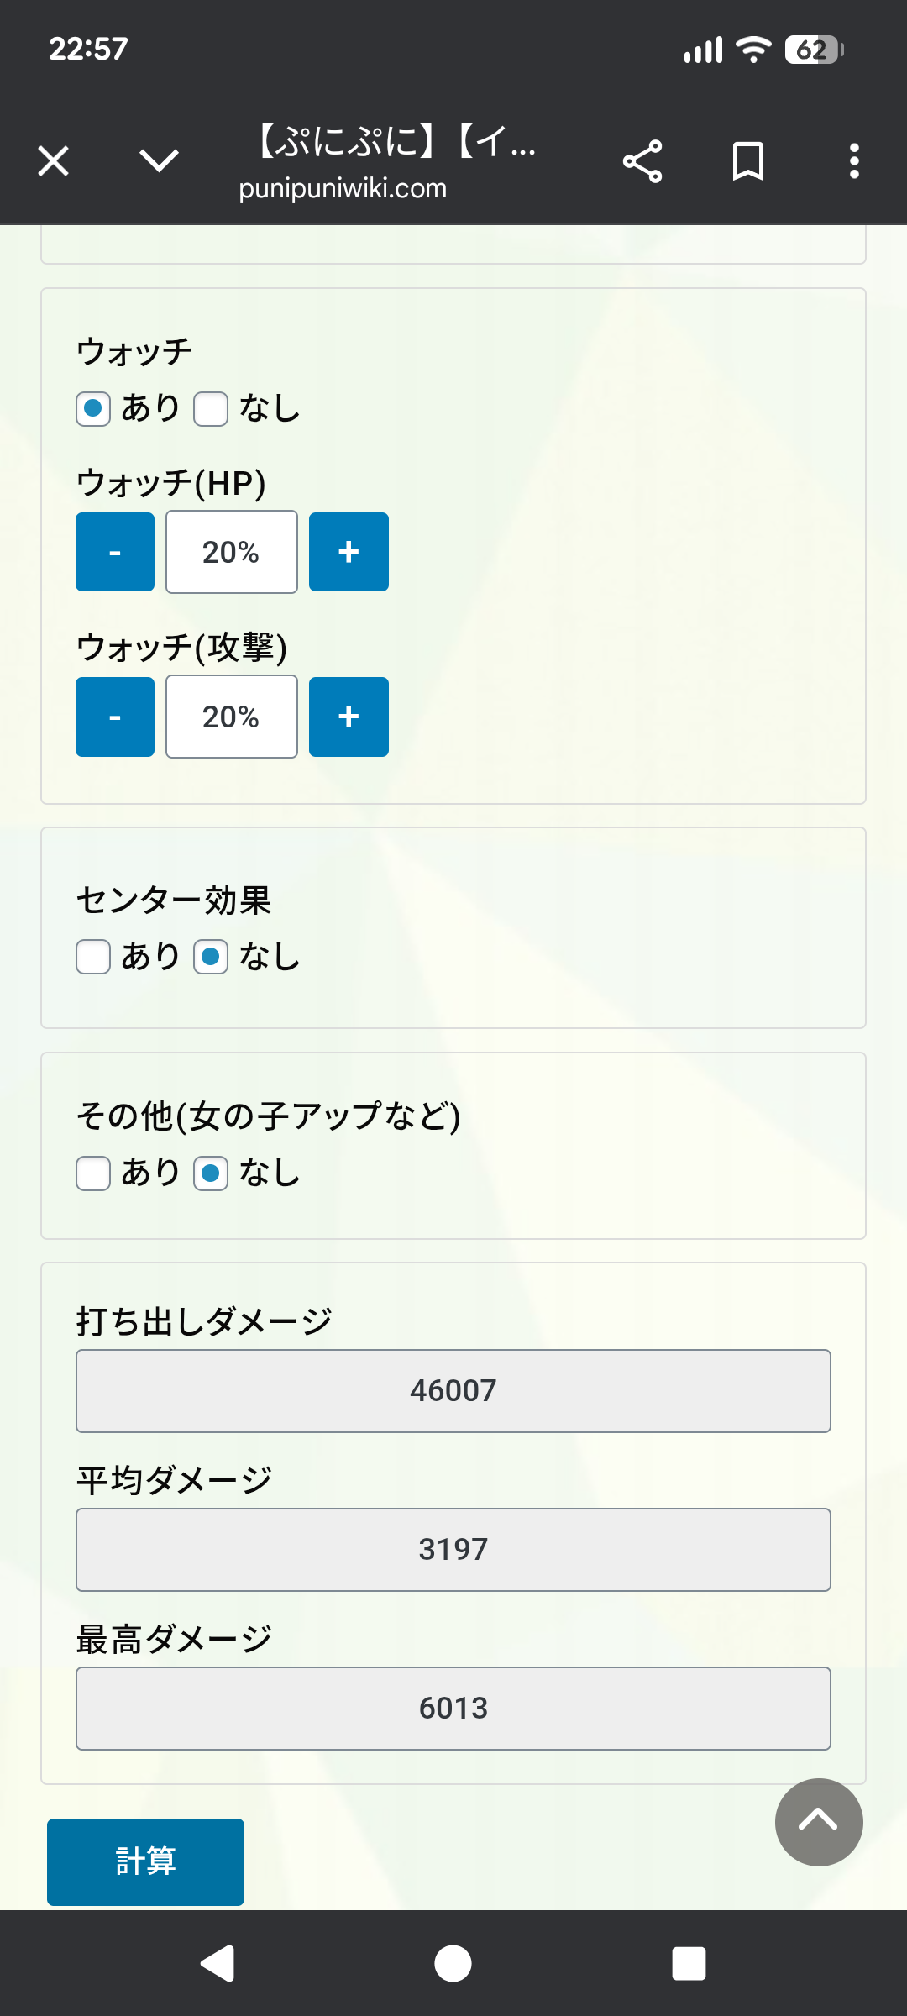This screenshot has width=907, height=2016.
Task: Increase ウォッチ(HP) with plus button
Action: pyautogui.click(x=349, y=552)
